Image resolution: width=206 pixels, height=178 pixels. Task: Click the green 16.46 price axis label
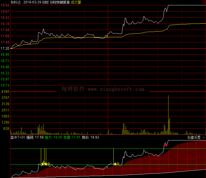(x=5, y=67)
